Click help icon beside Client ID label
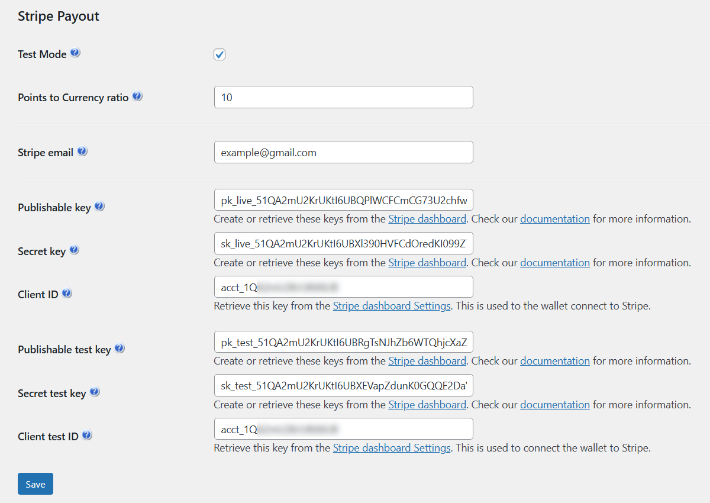 pos(67,293)
